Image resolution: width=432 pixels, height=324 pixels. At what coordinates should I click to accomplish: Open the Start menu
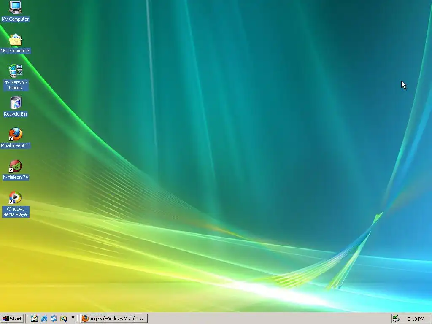(x=12, y=319)
